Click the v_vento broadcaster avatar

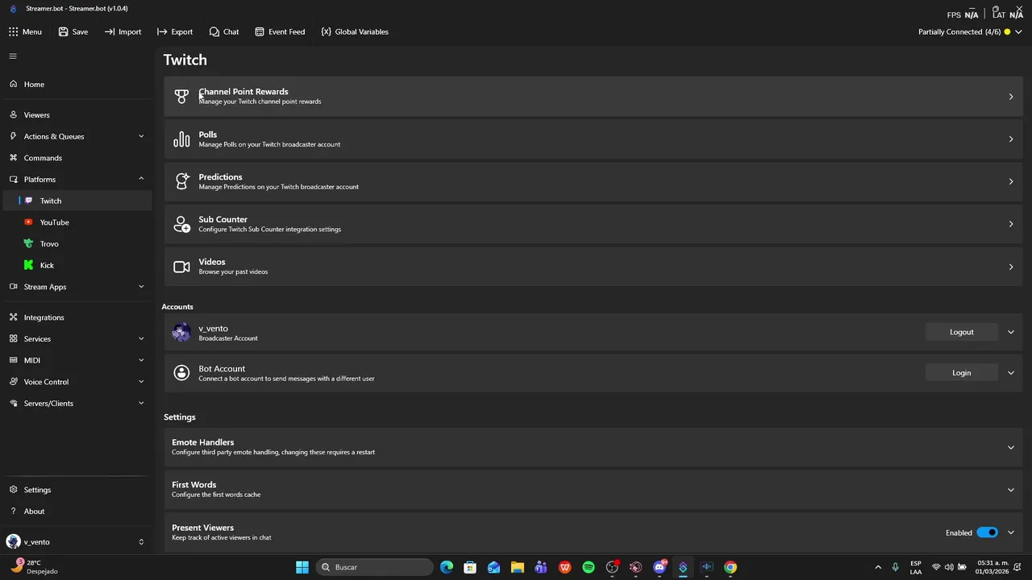pyautogui.click(x=181, y=332)
